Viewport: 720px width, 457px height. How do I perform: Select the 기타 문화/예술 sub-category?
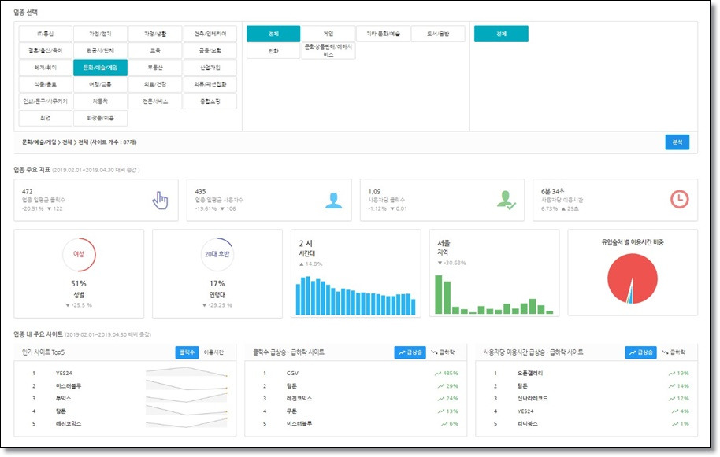[x=384, y=34]
